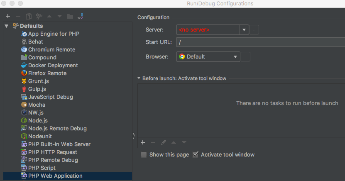The image size is (345, 181).
Task: Click the sort configurations alphabetically icon
Action: pyautogui.click(x=81, y=16)
